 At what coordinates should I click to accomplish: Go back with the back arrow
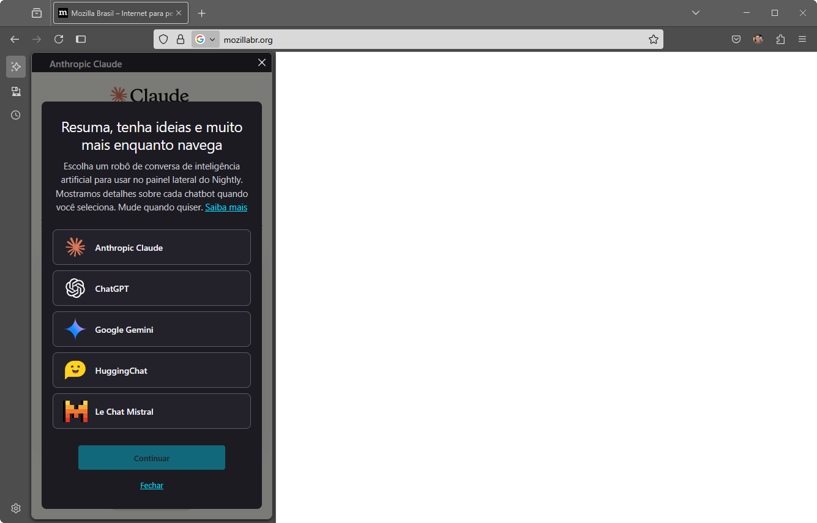pos(15,39)
